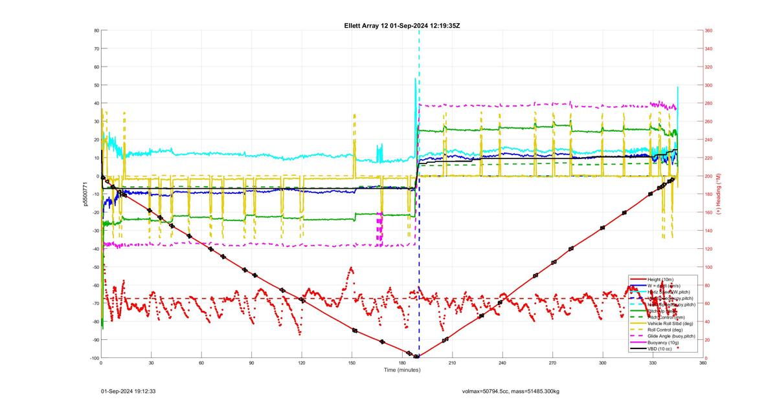The height and width of the screenshot is (402, 777).
Task: Click the 'Time (minutes)' axis label
Action: [401, 370]
